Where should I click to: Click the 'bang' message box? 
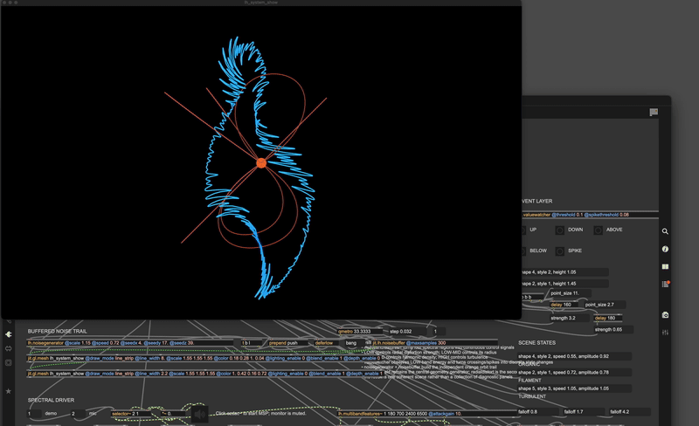[353, 343]
